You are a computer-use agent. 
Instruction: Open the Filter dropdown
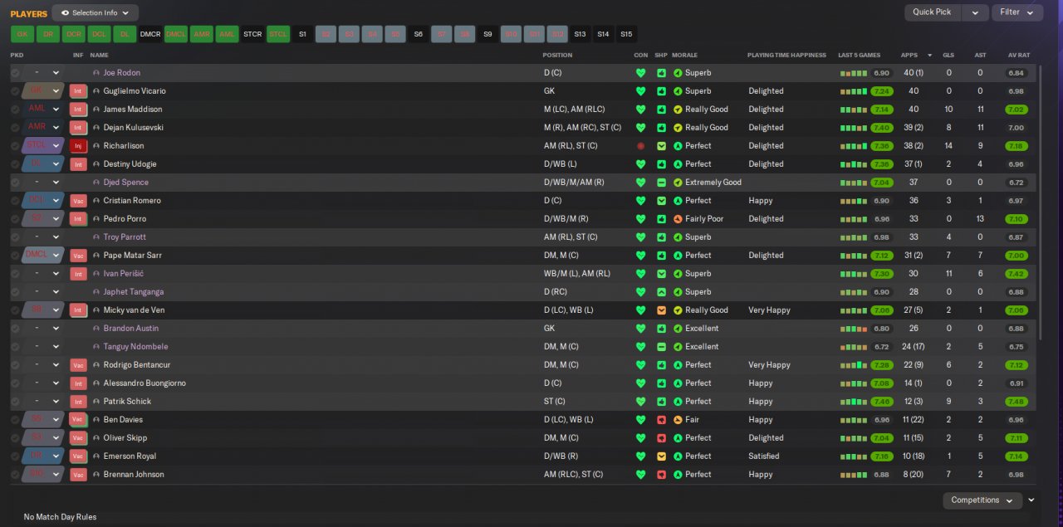1017,12
